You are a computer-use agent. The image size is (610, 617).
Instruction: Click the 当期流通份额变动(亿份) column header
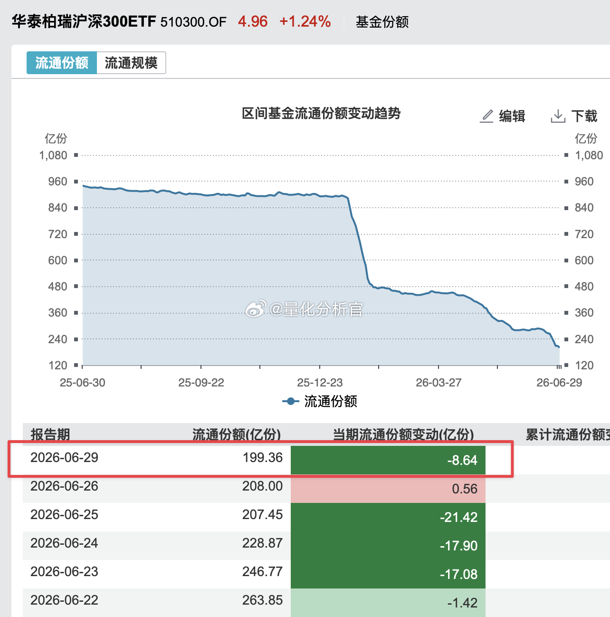tap(403, 434)
